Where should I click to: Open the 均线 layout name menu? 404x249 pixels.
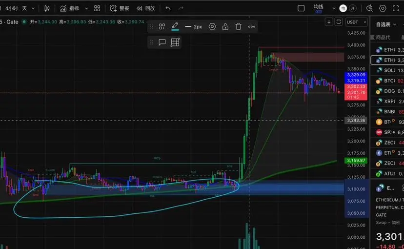tap(319, 8)
